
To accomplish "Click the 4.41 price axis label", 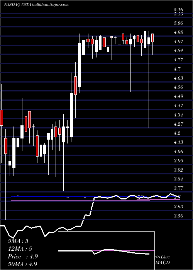I will click(178, 106).
